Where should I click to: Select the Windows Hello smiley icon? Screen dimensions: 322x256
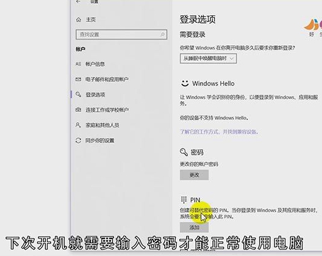[185, 83]
